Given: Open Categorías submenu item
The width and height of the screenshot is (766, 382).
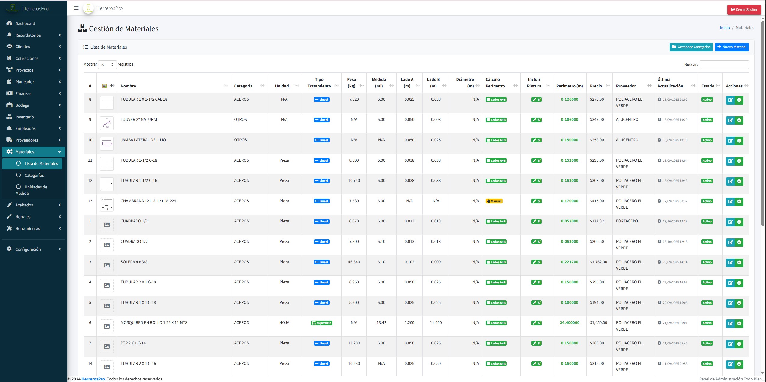Looking at the screenshot, I should pyautogui.click(x=34, y=175).
